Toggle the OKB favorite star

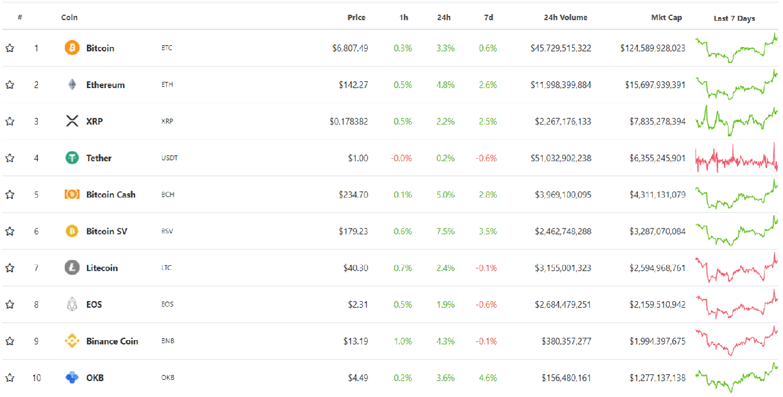10,378
